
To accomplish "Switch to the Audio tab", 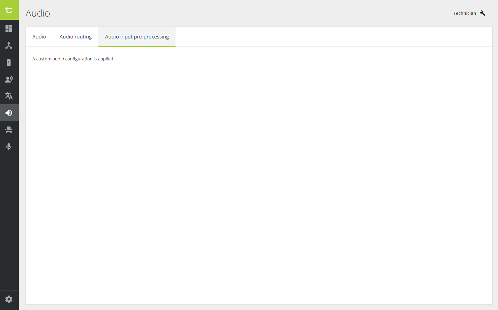I will point(39,37).
